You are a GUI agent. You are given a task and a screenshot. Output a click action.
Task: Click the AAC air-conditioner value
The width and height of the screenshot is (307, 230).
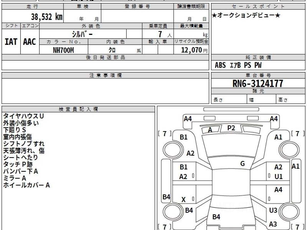(30, 42)
